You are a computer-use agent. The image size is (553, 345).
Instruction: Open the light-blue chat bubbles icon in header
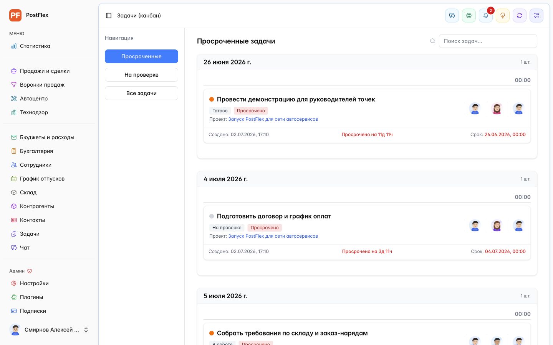tap(452, 16)
